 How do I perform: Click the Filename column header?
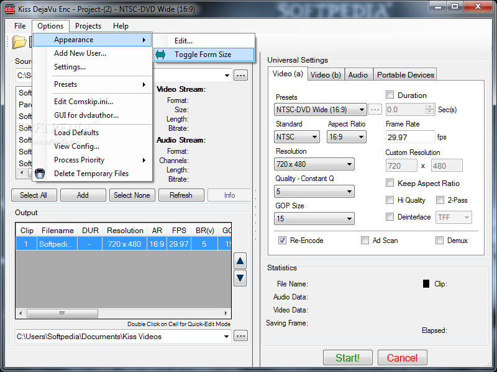tap(57, 230)
